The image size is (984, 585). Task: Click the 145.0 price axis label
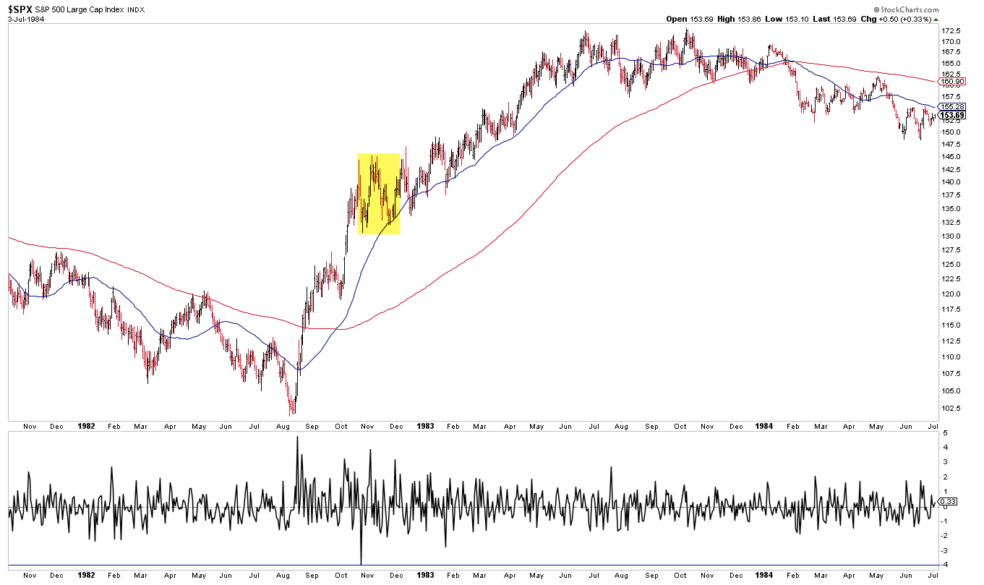coord(952,157)
